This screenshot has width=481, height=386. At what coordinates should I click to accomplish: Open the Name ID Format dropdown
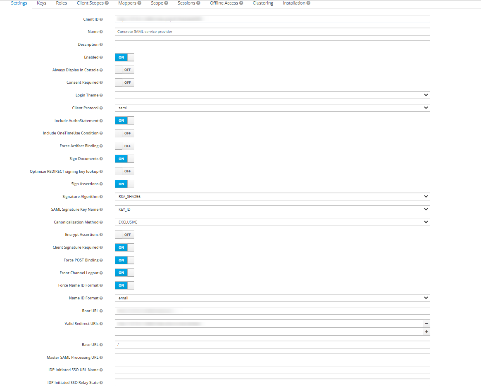pyautogui.click(x=272, y=298)
